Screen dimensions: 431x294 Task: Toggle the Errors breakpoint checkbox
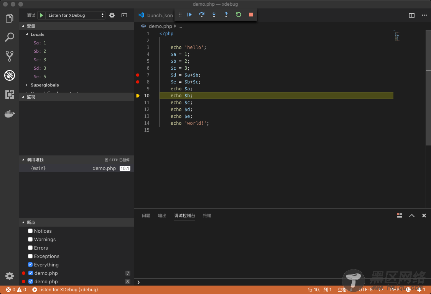(x=30, y=248)
